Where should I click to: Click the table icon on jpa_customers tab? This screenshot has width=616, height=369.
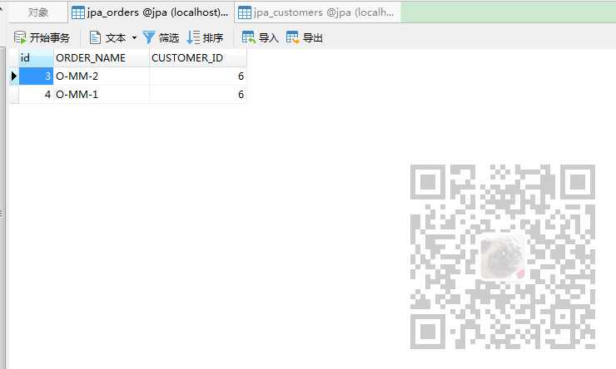coord(245,12)
